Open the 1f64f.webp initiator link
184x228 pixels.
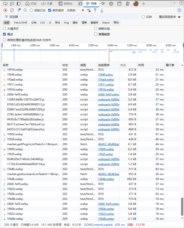(105, 75)
